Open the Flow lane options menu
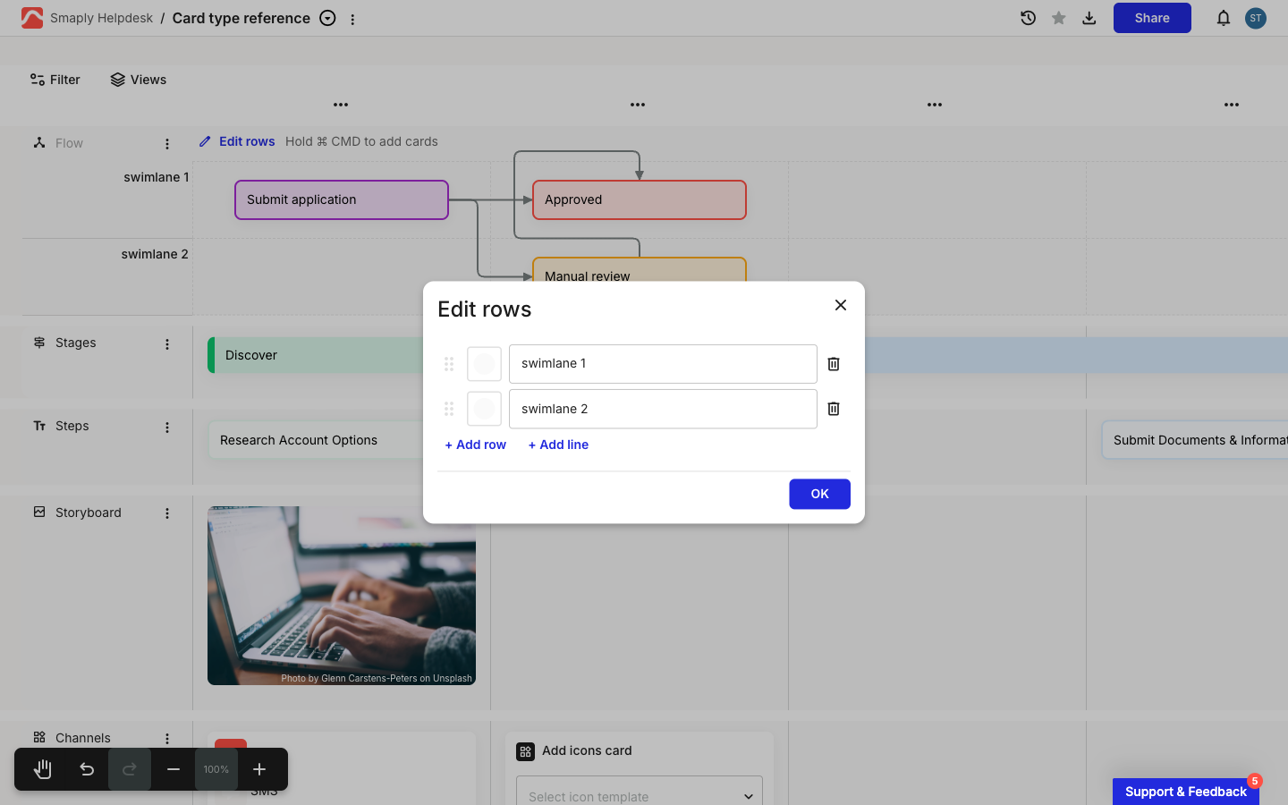Image resolution: width=1288 pixels, height=805 pixels. coord(167,143)
